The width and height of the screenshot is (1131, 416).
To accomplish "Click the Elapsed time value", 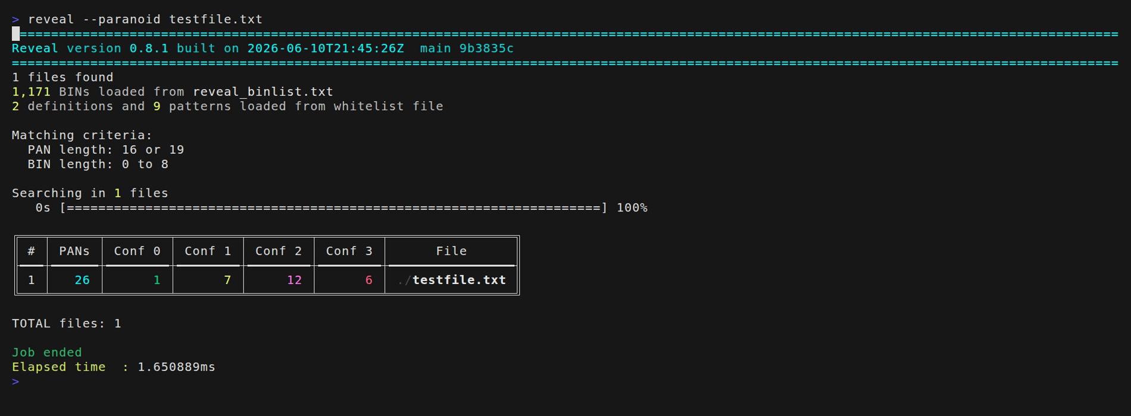I will (x=176, y=367).
